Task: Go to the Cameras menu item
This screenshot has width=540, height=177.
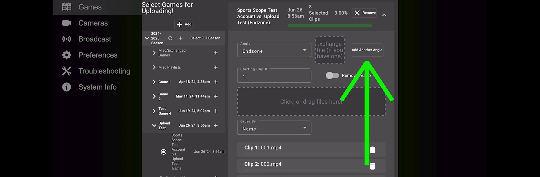Action: [x=93, y=23]
